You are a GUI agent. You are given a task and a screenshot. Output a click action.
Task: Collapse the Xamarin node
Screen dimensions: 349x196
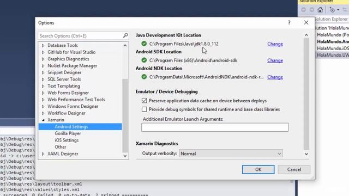click(x=43, y=120)
